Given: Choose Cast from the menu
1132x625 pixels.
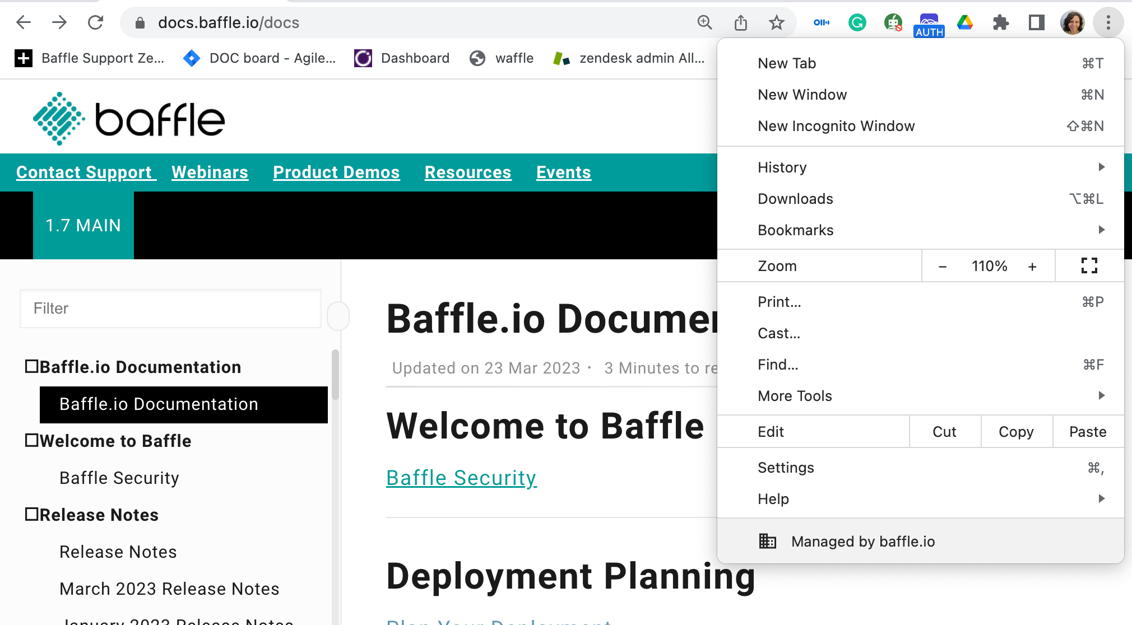Looking at the screenshot, I should click(x=921, y=333).
